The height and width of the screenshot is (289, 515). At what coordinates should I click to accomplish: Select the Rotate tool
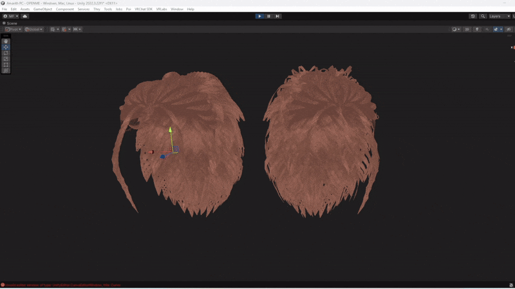pos(6,53)
